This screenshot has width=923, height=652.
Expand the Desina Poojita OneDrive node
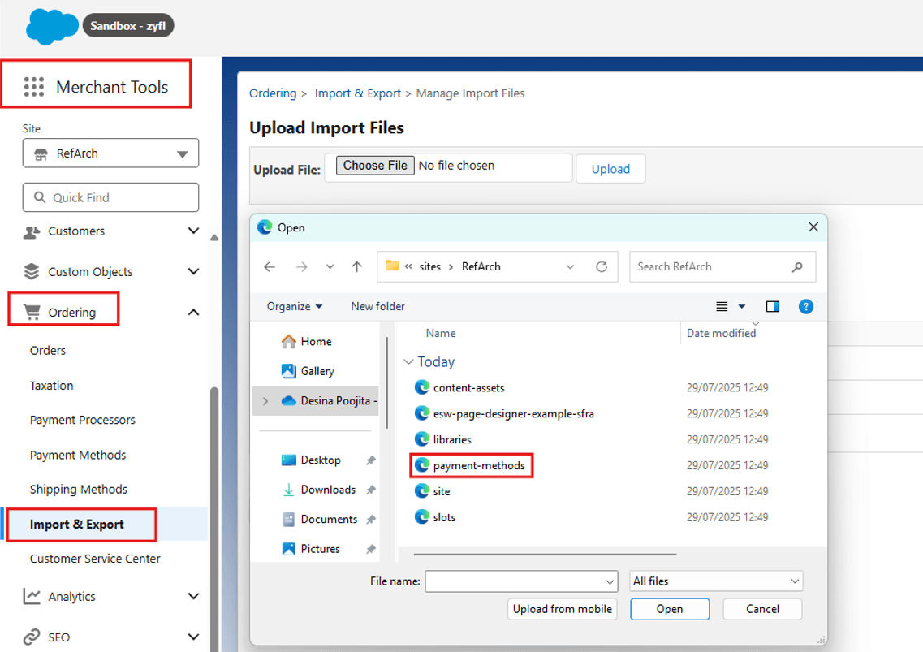[x=265, y=401]
